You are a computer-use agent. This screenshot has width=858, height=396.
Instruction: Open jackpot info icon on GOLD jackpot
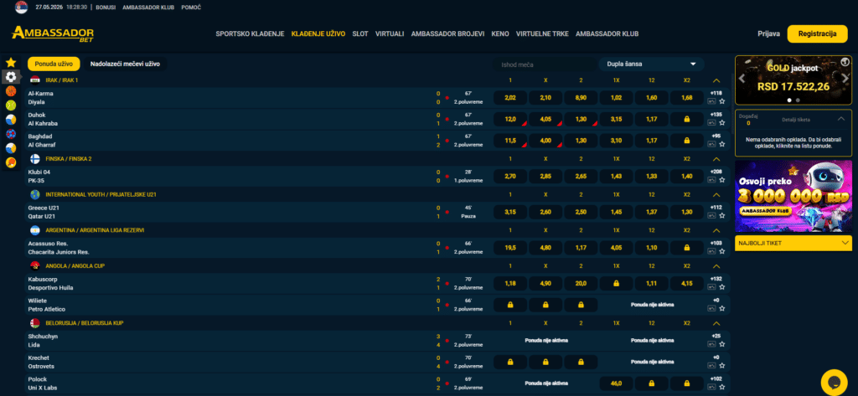pos(845,61)
